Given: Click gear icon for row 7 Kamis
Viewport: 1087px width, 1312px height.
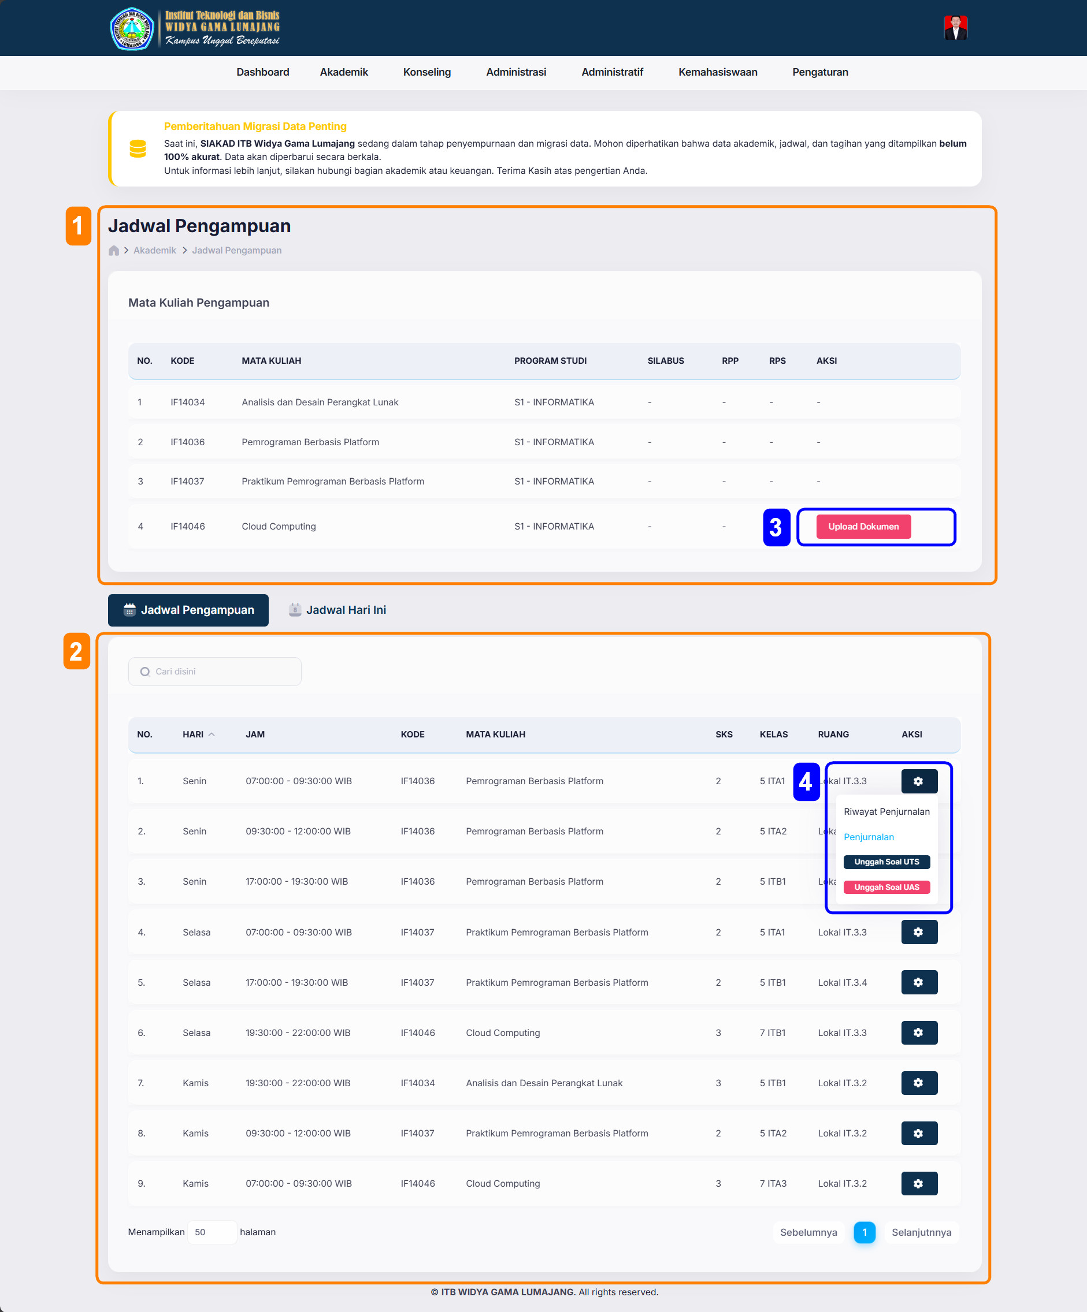Looking at the screenshot, I should [x=918, y=1083].
